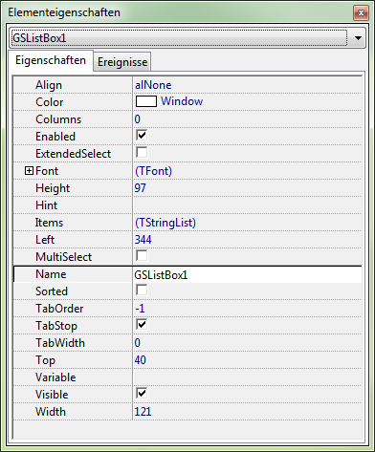Click the Color white swatch

pos(146,101)
